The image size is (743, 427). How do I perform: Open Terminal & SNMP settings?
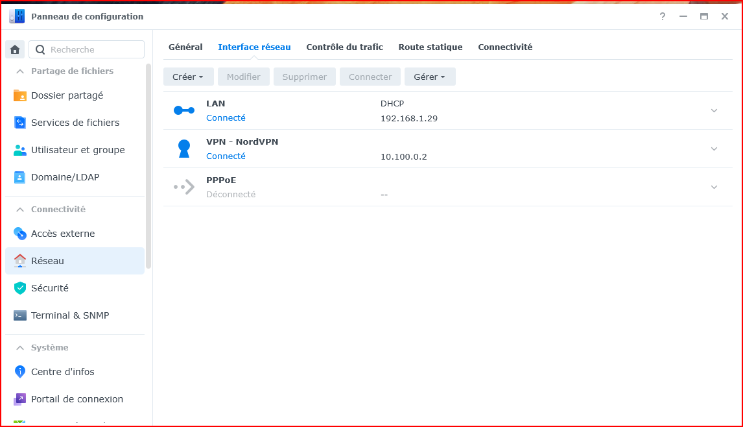[69, 315]
